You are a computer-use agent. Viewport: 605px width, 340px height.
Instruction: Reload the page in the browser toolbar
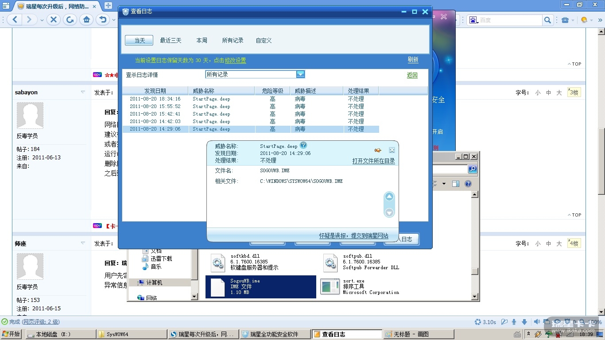[x=70, y=19]
